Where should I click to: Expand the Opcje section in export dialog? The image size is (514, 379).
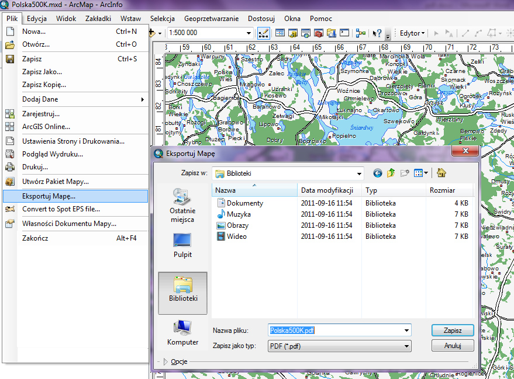165,361
